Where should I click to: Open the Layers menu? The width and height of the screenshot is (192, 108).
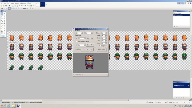tap(17, 3)
